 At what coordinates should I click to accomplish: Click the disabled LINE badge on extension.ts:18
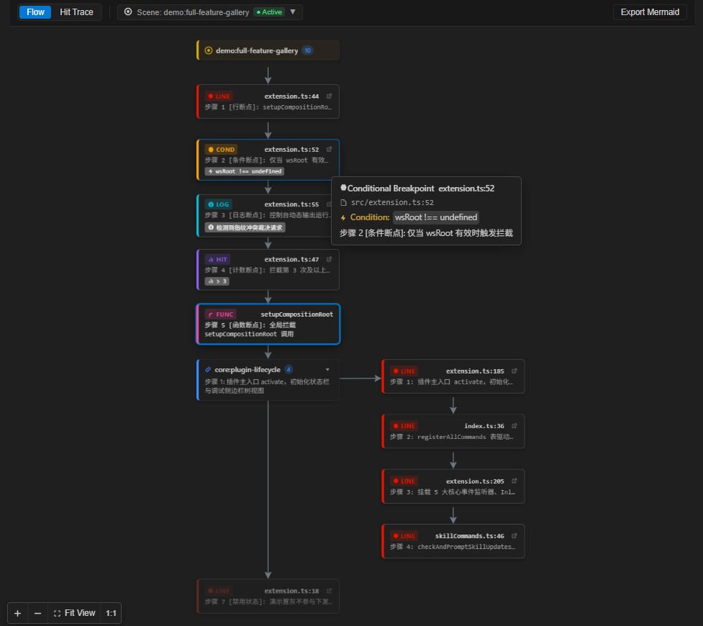point(219,591)
